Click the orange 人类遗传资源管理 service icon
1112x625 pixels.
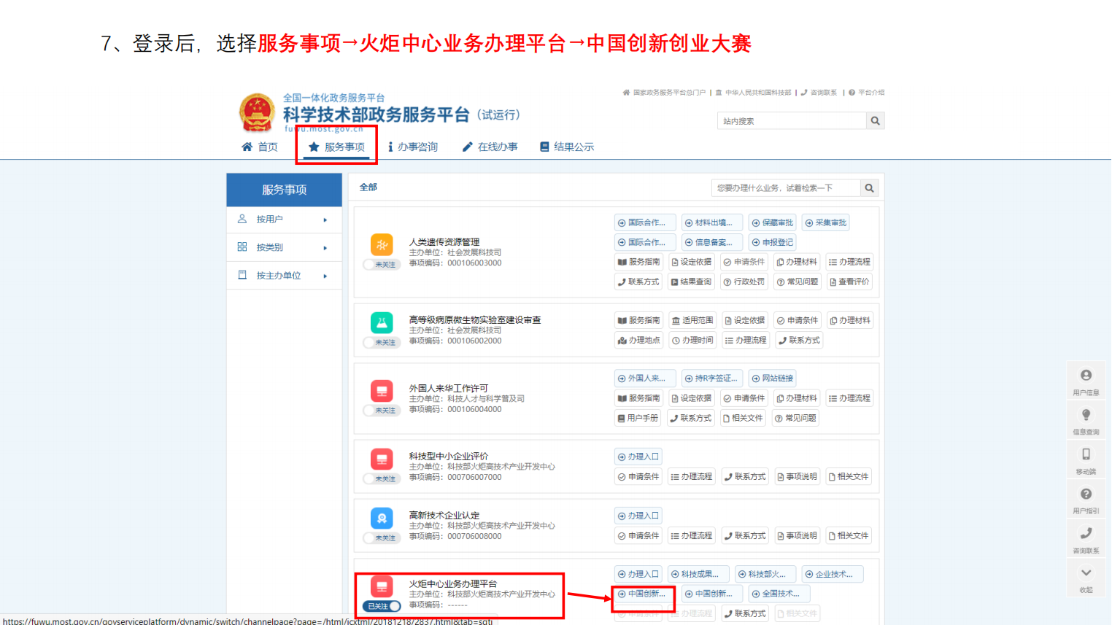382,245
